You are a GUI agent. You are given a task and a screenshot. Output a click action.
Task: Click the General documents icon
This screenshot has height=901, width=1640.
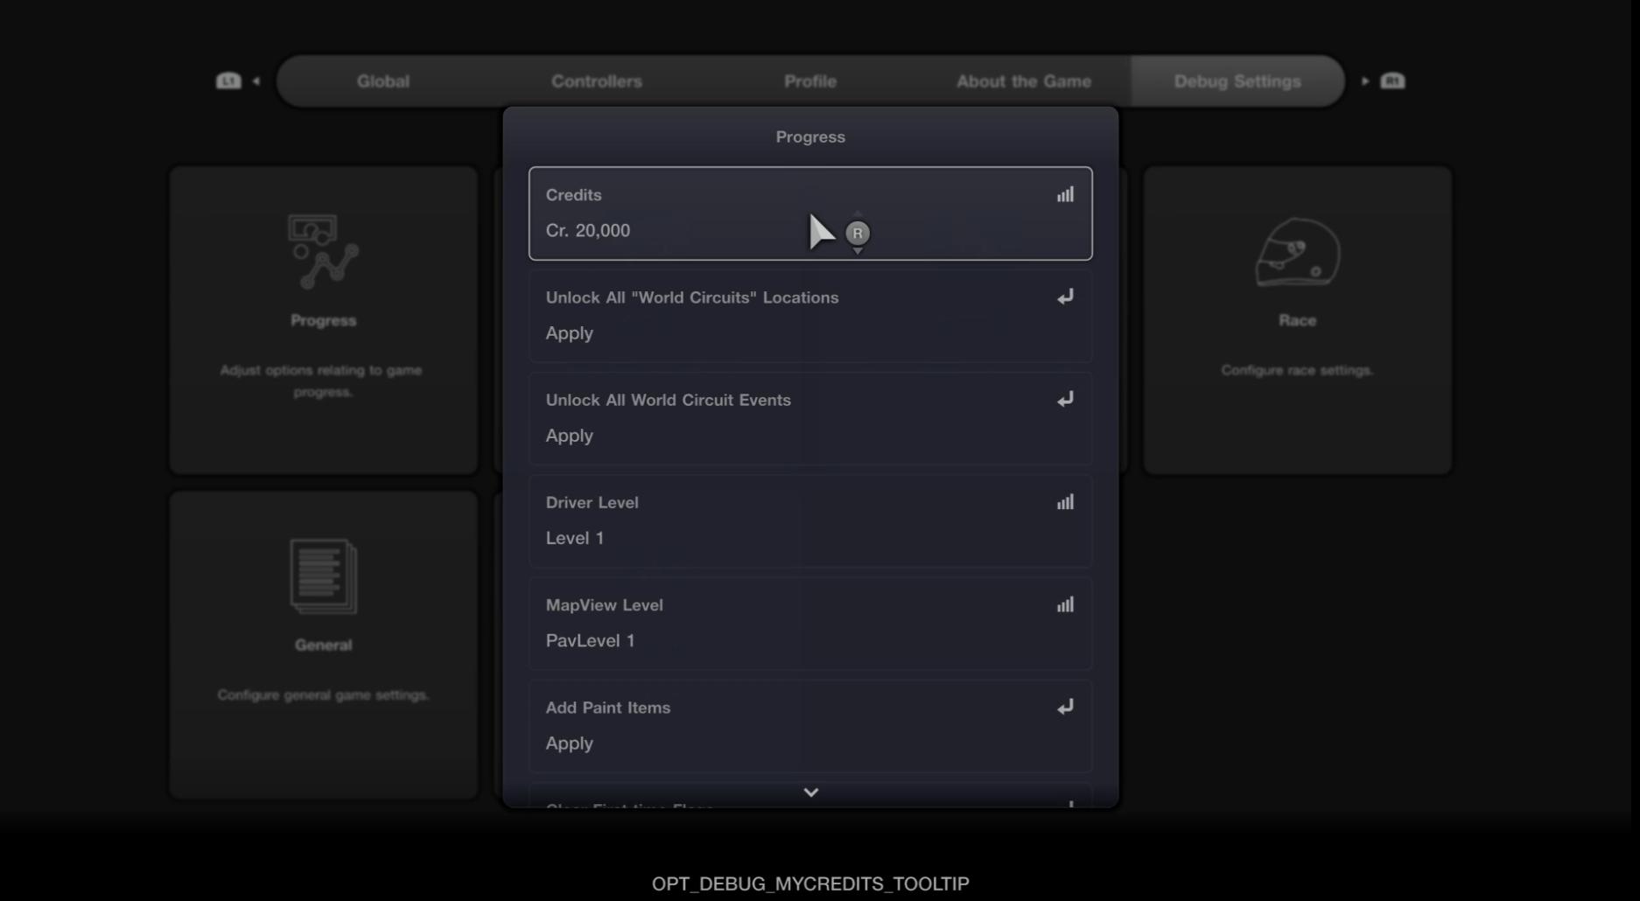323,576
